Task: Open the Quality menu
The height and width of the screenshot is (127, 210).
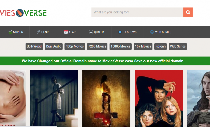Action: click(x=97, y=32)
